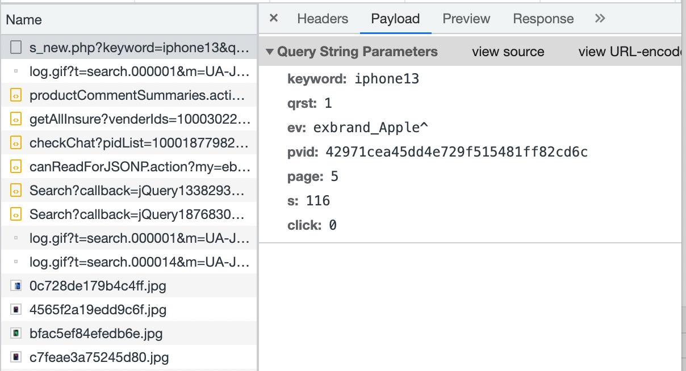Select the productCommentSummaries.action request row
This screenshot has width=686, height=371.
(128, 95)
